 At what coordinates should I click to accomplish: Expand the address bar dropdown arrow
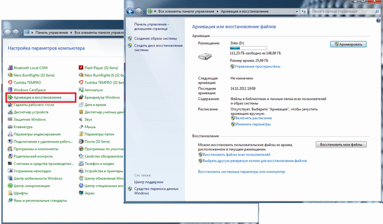tap(297, 11)
